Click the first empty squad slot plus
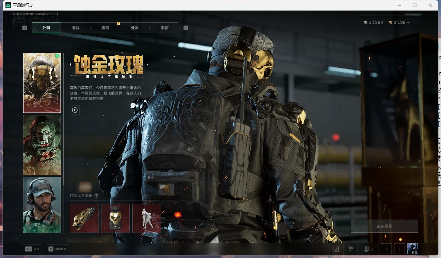Image resolution: width=441 pixels, height=258 pixels. tap(386, 249)
